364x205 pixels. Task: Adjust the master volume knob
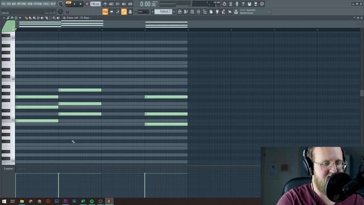coord(61,4)
